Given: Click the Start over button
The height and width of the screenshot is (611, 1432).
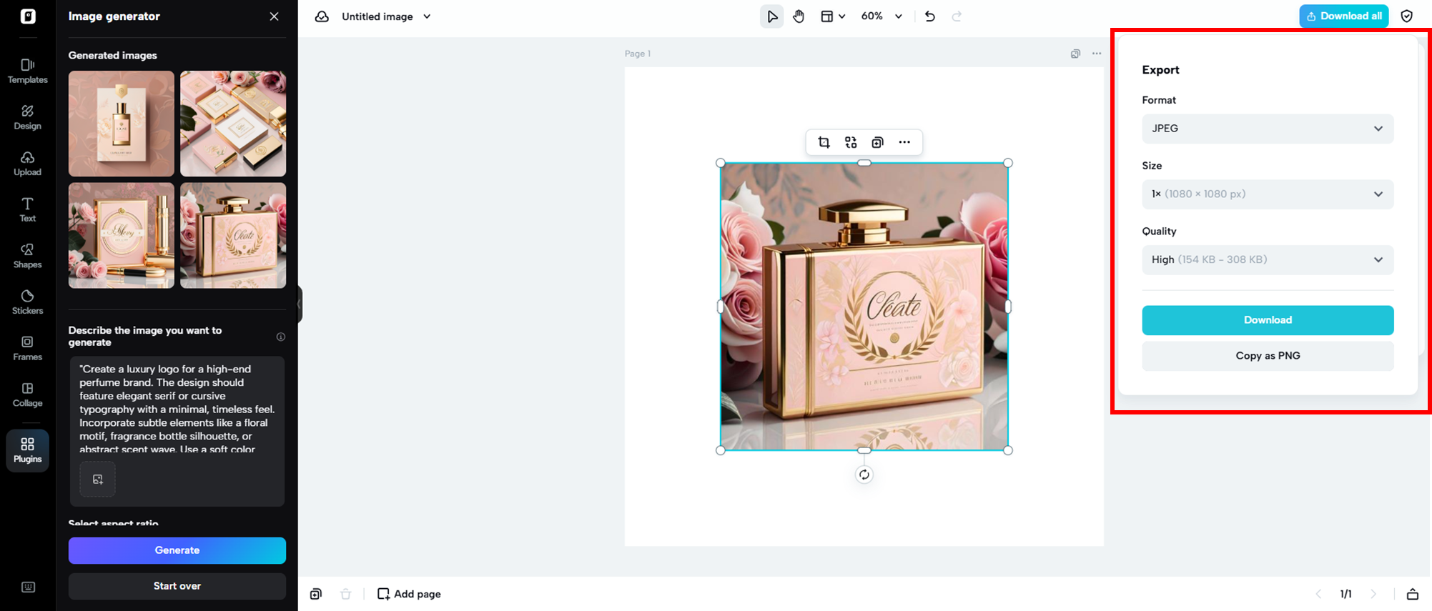Looking at the screenshot, I should (177, 586).
